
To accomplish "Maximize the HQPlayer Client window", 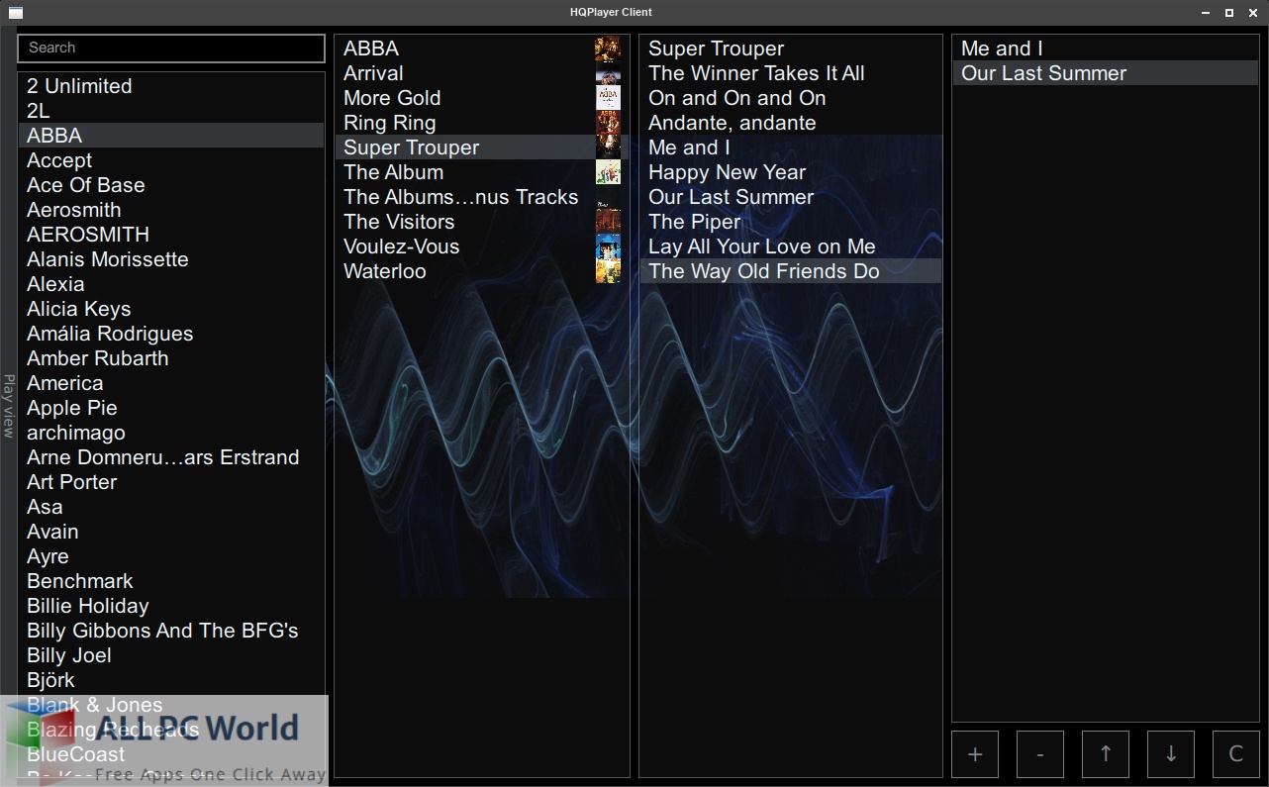I will [x=1229, y=13].
